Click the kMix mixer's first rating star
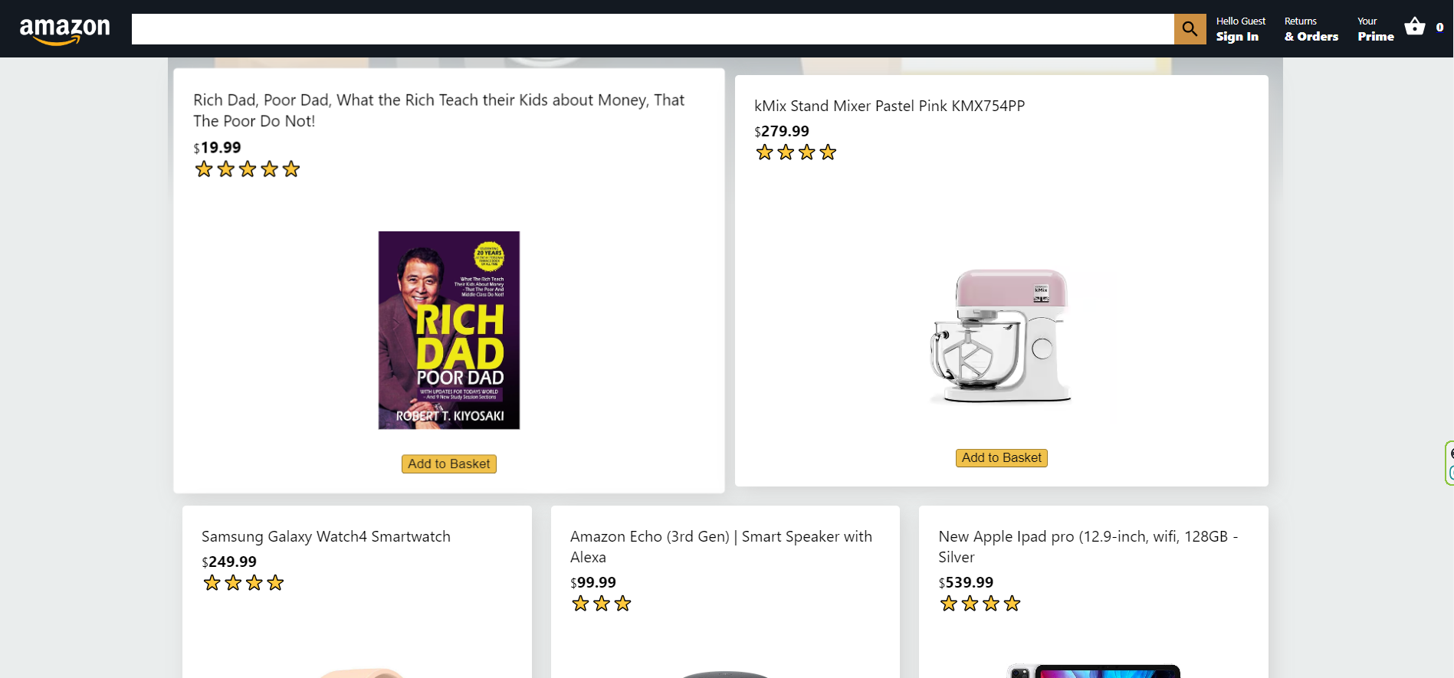The image size is (1454, 678). [x=764, y=152]
